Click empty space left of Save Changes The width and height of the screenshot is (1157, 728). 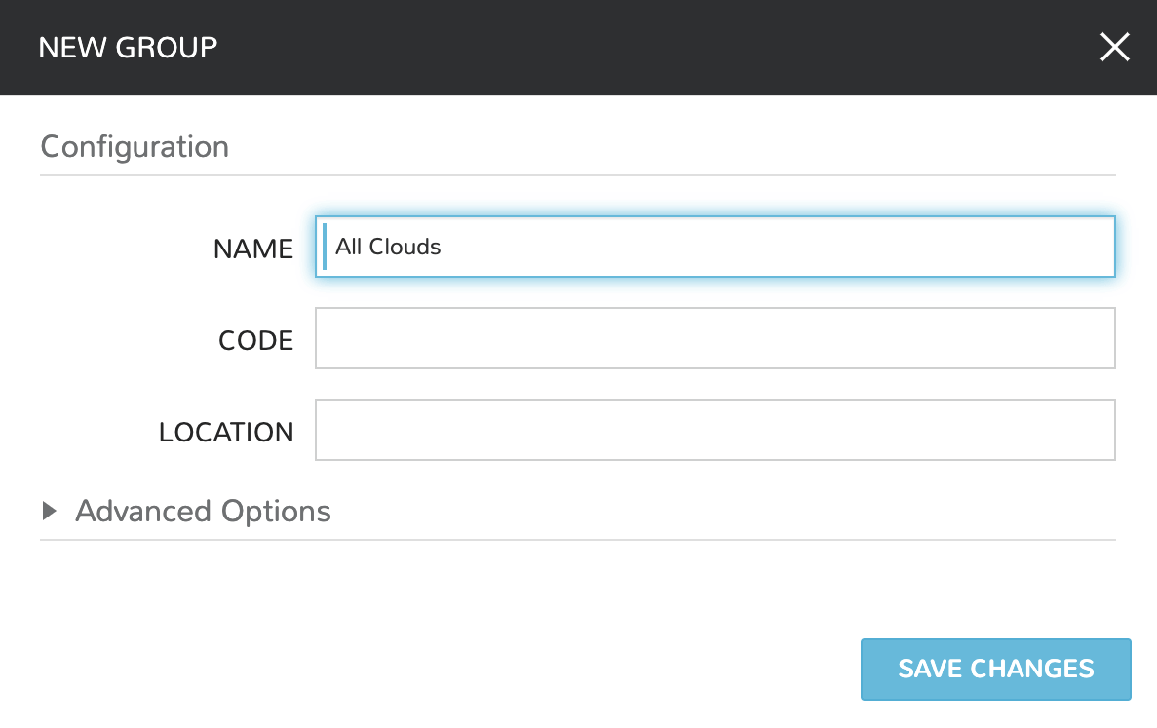pyautogui.click(x=487, y=670)
